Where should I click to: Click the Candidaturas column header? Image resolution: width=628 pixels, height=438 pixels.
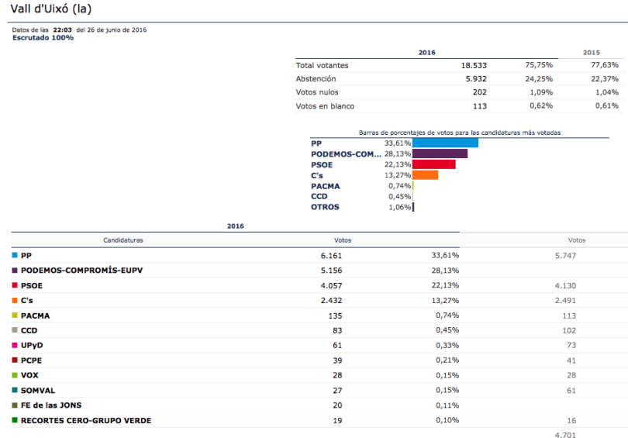pos(123,240)
